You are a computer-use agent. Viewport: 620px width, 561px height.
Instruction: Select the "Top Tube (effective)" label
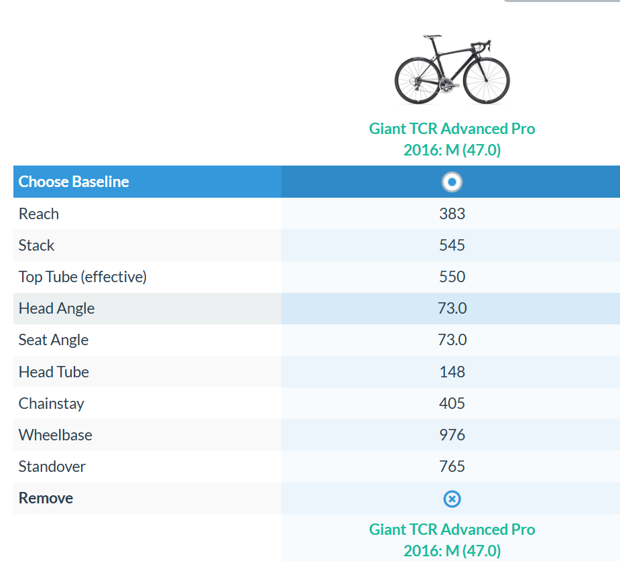click(x=82, y=277)
